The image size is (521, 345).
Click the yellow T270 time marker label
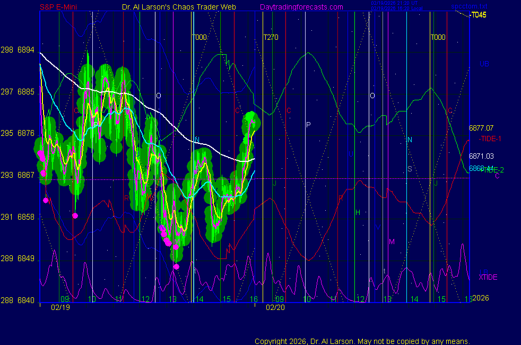pos(271,37)
